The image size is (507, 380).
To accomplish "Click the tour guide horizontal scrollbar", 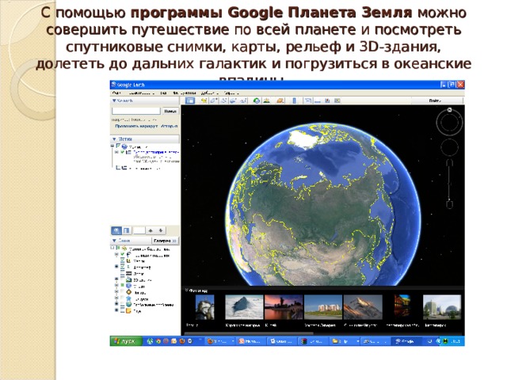I will (249, 333).
